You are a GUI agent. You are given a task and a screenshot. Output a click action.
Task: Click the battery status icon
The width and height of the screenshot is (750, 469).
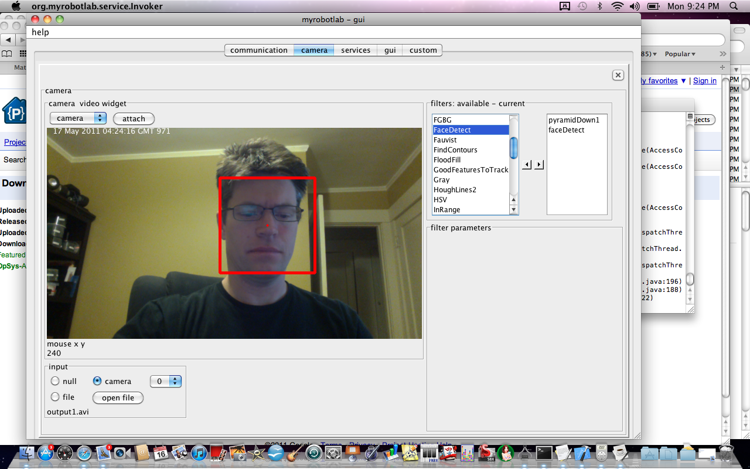(654, 6)
